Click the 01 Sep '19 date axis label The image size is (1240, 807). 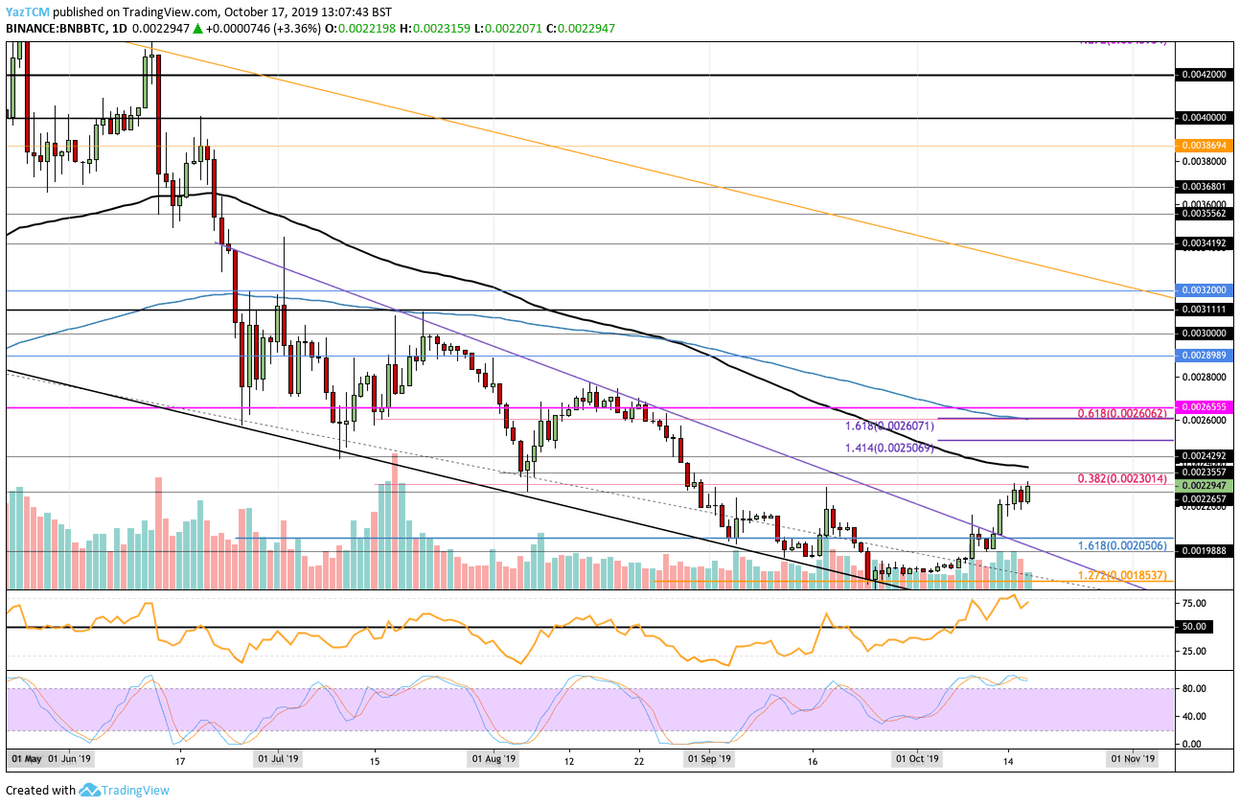coord(710,758)
